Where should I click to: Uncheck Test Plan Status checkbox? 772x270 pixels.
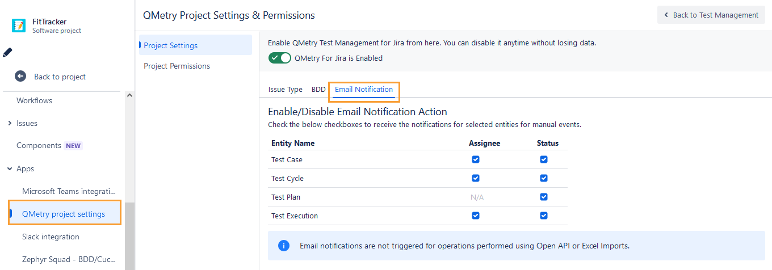(x=544, y=197)
